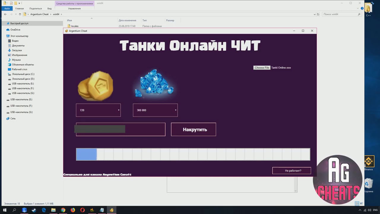Screen dimensions: 380x214
Task: Click the up one level arrow
Action: click(x=20, y=14)
